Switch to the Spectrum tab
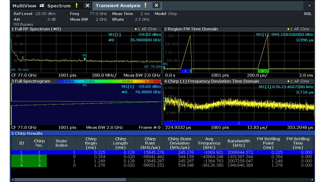The height and width of the screenshot is (182, 325). pos(59,6)
